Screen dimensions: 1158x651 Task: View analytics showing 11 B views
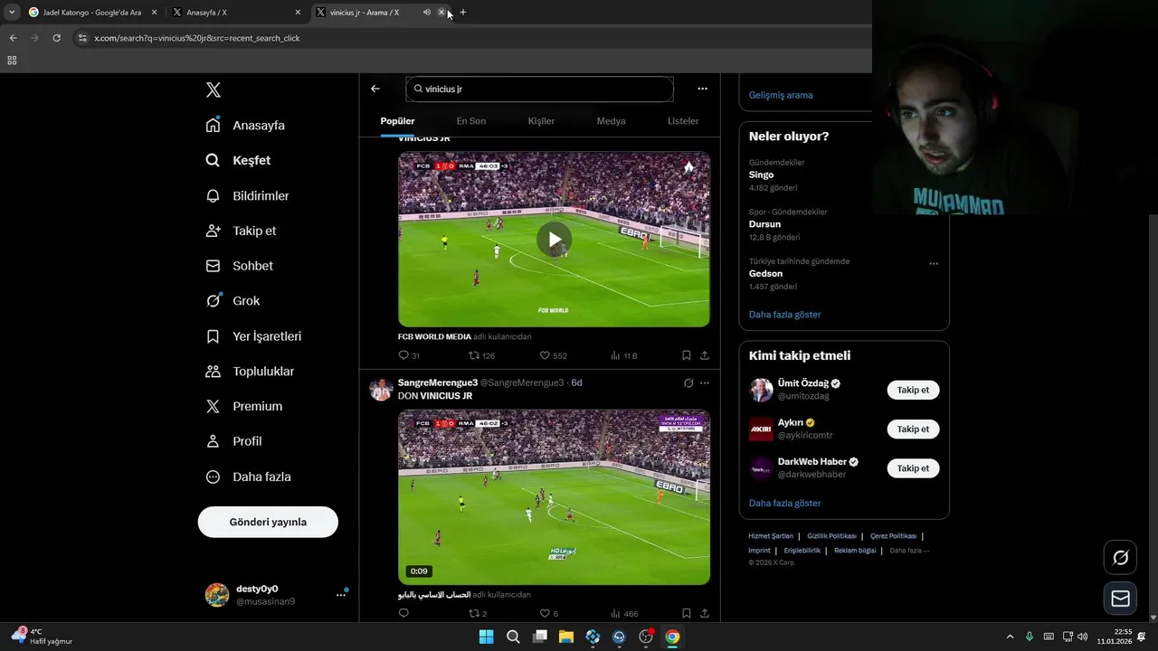coord(624,355)
